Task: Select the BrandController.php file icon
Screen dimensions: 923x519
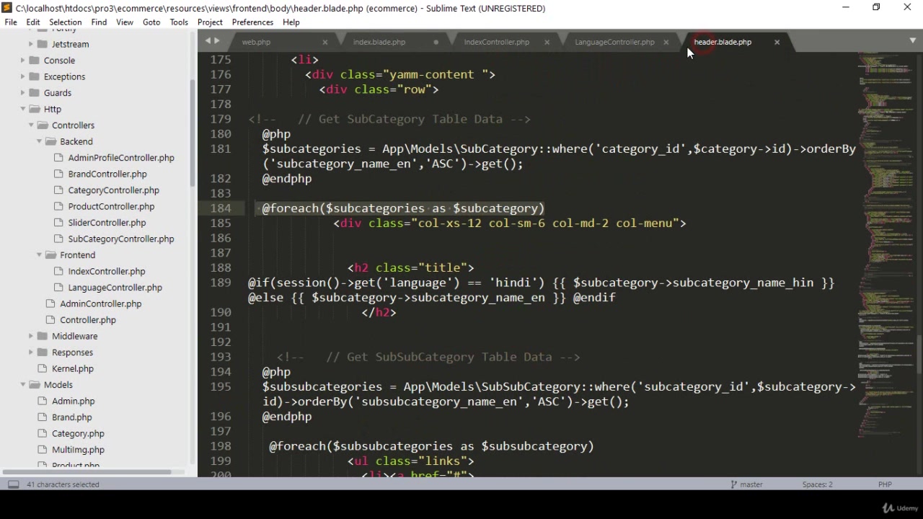Action: 58,174
